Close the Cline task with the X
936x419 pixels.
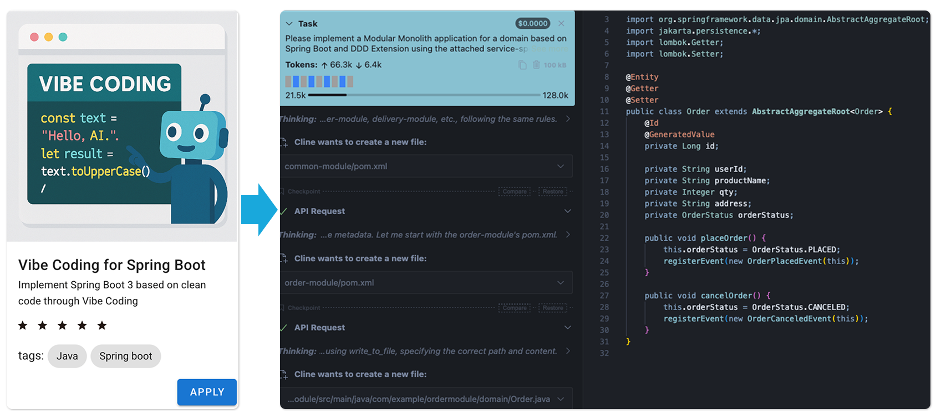561,23
